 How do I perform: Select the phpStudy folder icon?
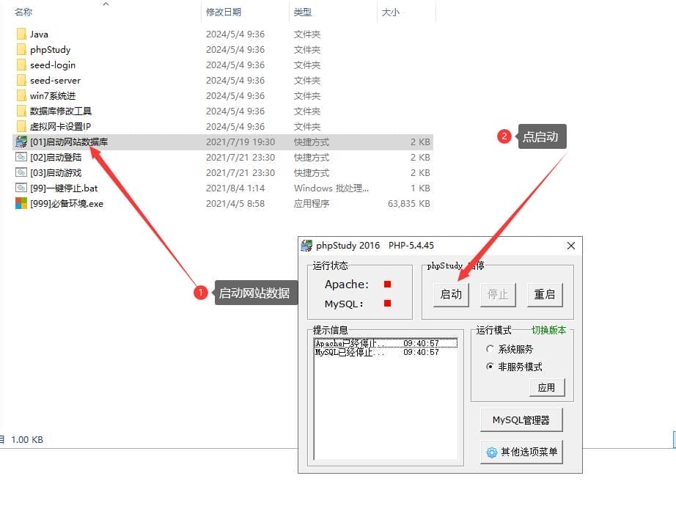[21, 50]
